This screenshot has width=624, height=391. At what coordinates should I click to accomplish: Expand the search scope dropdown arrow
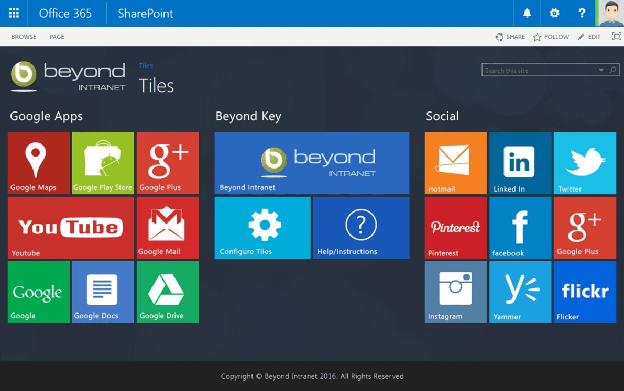pos(601,70)
